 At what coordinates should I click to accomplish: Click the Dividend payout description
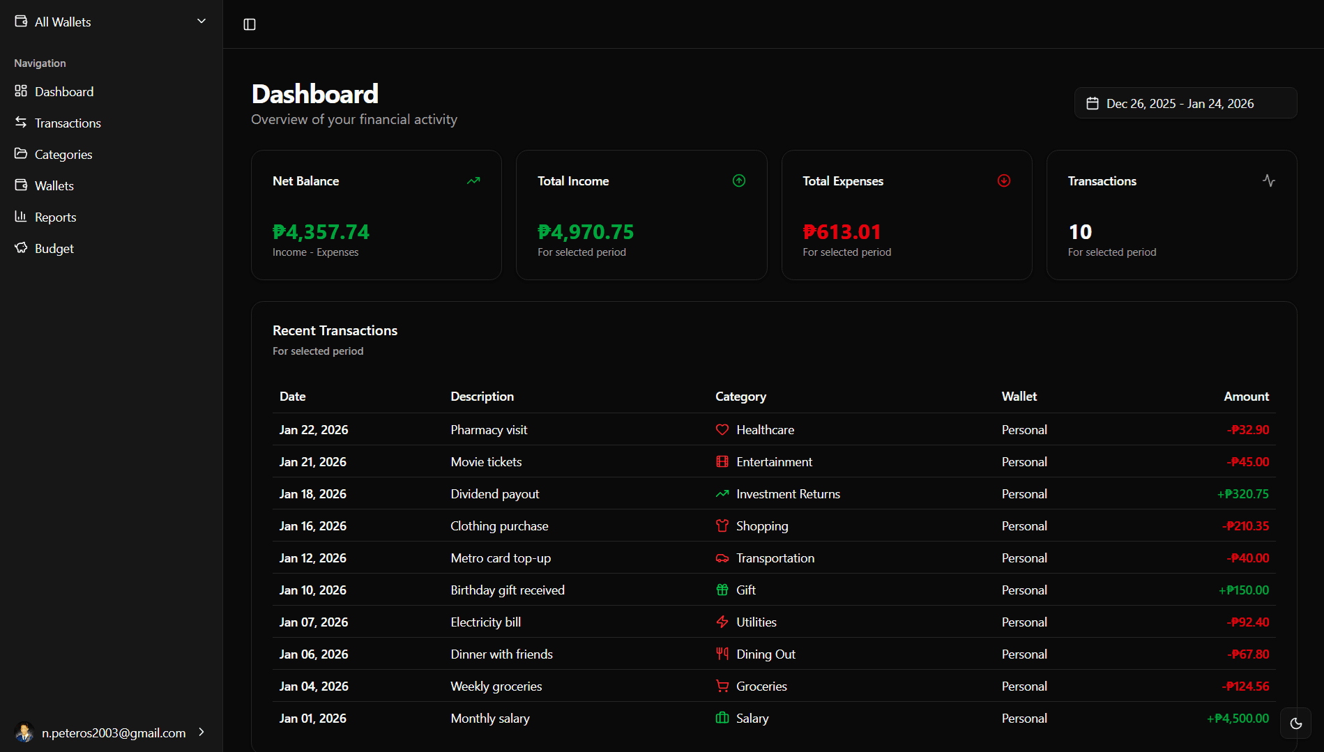tap(495, 494)
